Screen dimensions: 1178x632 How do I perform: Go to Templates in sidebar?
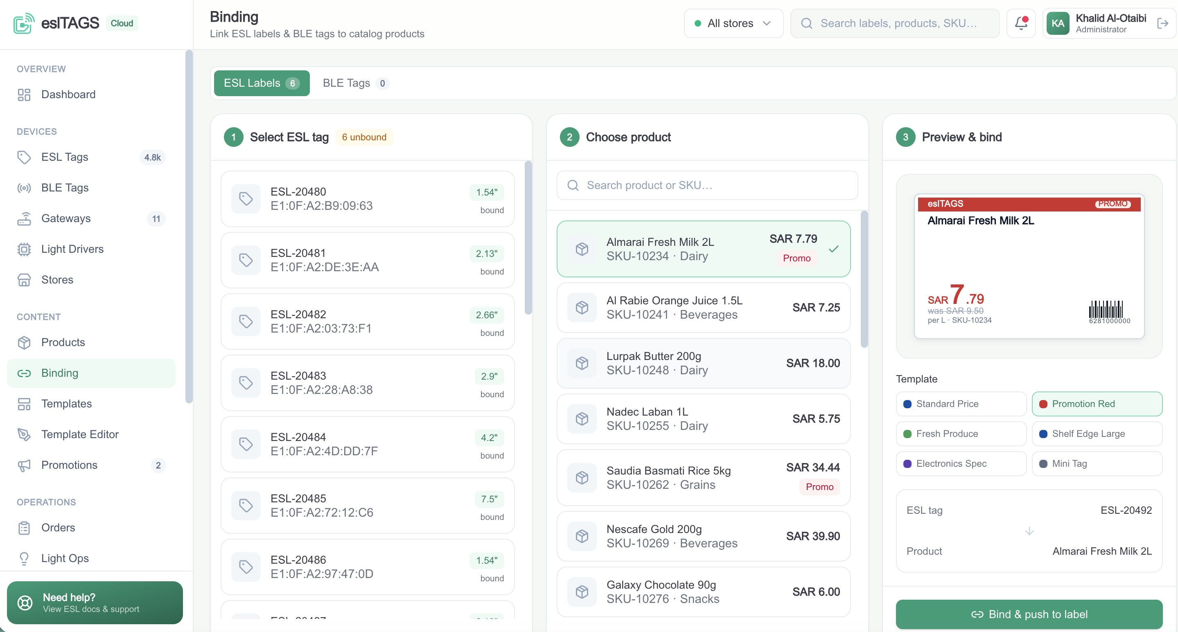(91, 403)
